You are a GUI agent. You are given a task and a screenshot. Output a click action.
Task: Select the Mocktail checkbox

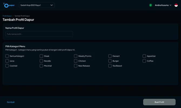tap(41, 66)
